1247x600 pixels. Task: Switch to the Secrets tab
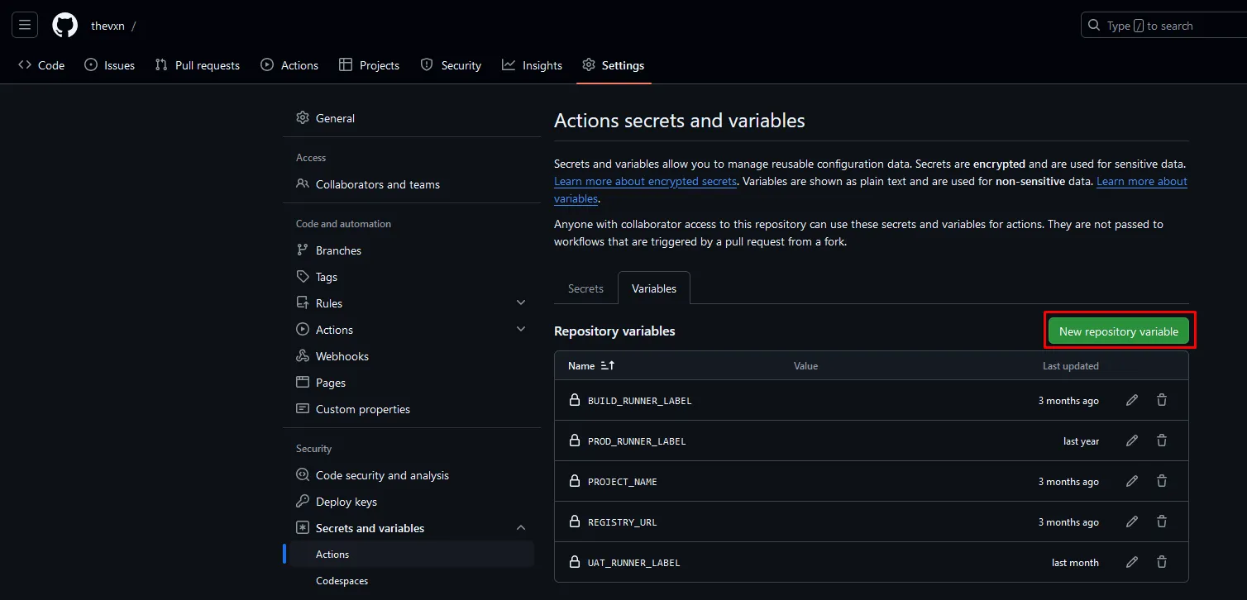pyautogui.click(x=585, y=288)
